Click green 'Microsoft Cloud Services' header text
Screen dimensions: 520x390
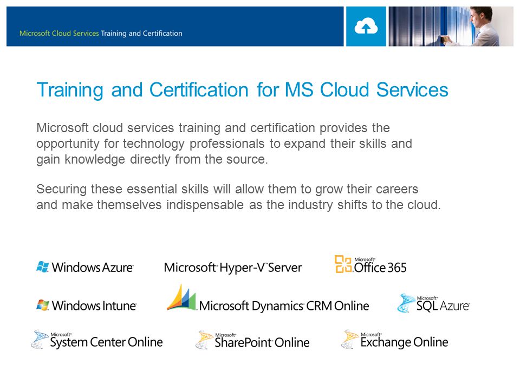click(59, 33)
